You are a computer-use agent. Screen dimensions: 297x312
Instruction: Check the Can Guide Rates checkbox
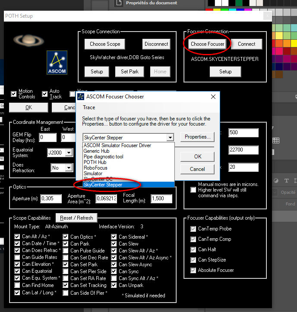tap(17, 257)
